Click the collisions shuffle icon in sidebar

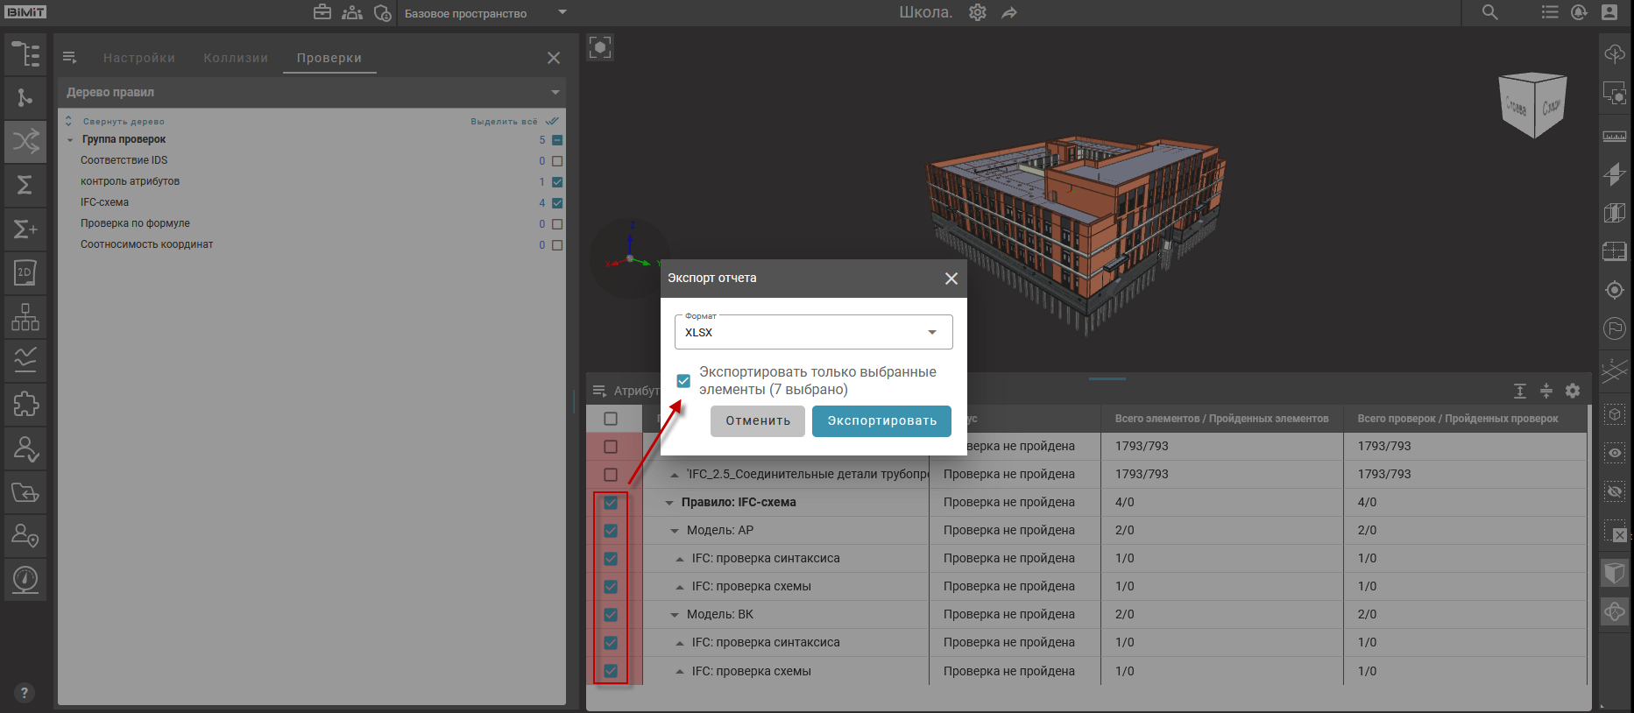pyautogui.click(x=25, y=141)
